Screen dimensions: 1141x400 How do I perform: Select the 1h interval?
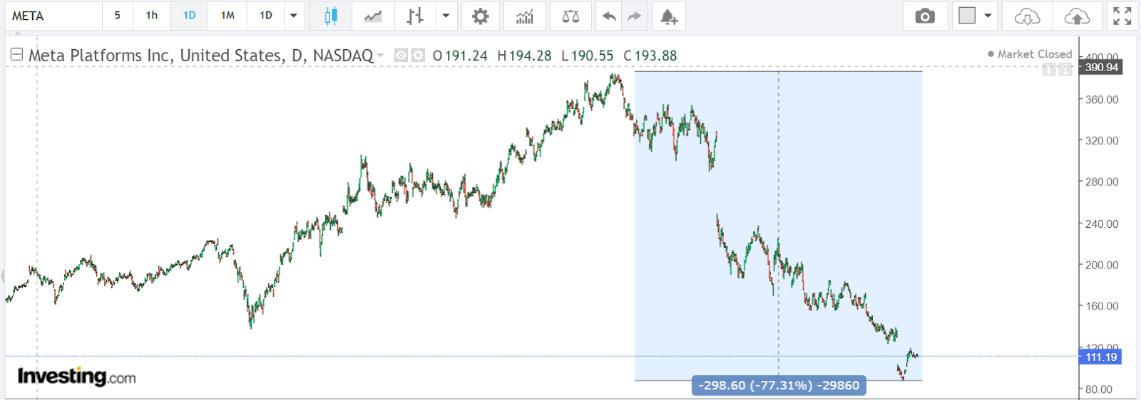pos(152,16)
